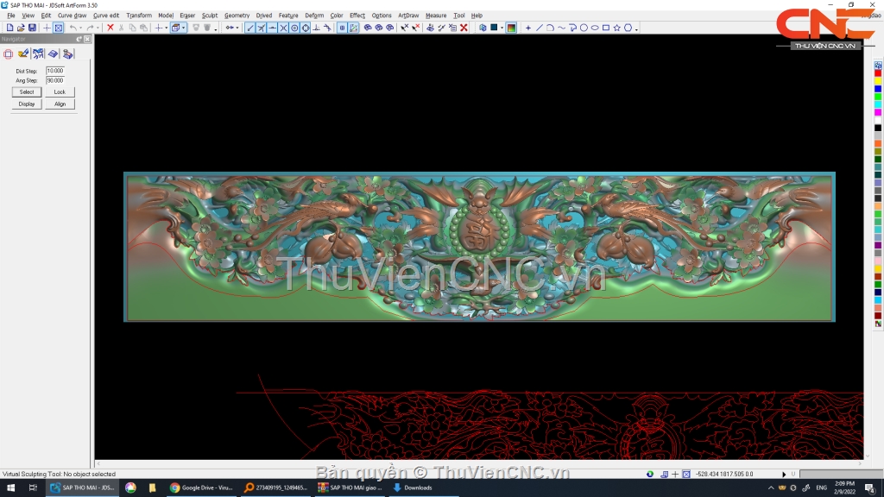Click the Display button in Navigator
Image resolution: width=884 pixels, height=497 pixels.
[27, 104]
